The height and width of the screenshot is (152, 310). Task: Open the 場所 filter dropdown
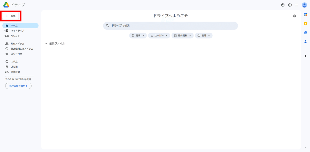click(204, 35)
